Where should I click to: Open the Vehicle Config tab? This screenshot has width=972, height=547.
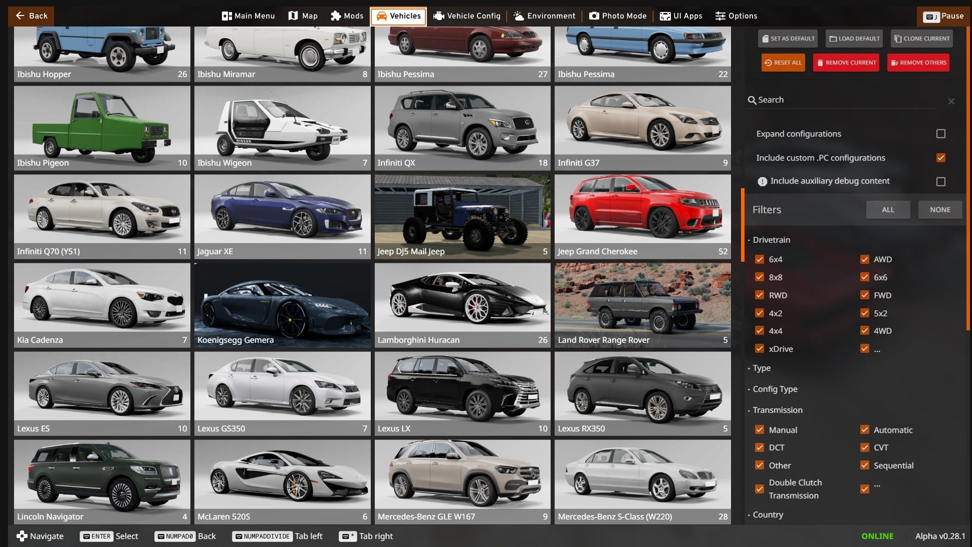point(467,16)
